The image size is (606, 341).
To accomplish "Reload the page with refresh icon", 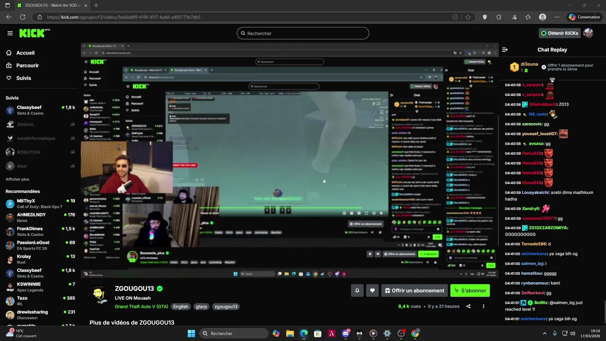I will click(22, 17).
